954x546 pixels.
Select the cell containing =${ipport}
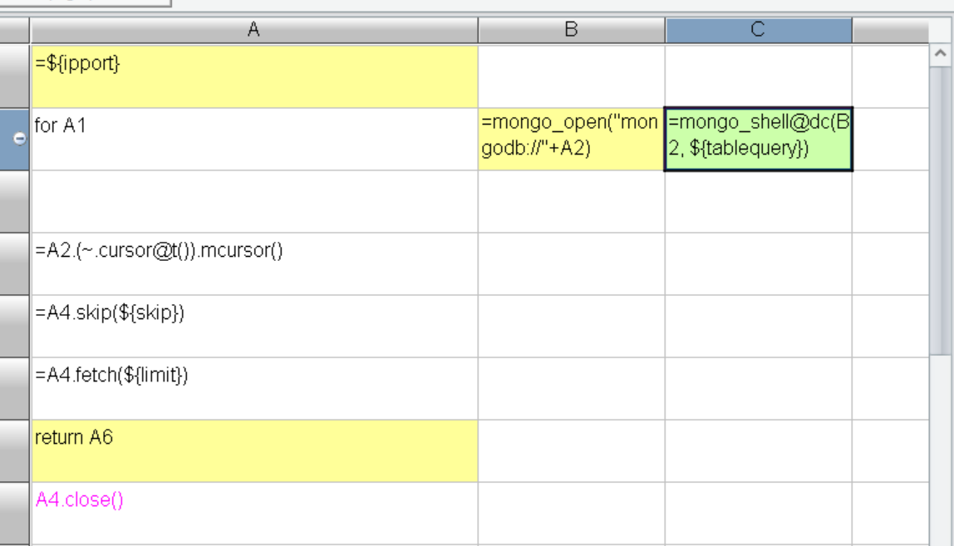254,76
